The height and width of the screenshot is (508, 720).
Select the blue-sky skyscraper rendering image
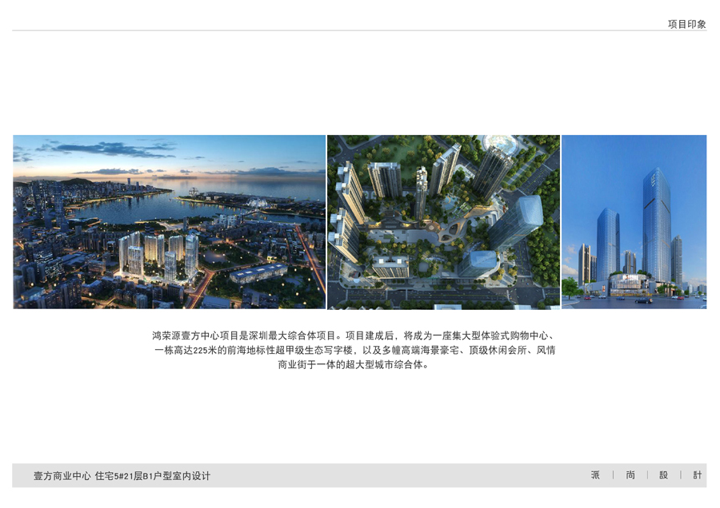coord(634,222)
